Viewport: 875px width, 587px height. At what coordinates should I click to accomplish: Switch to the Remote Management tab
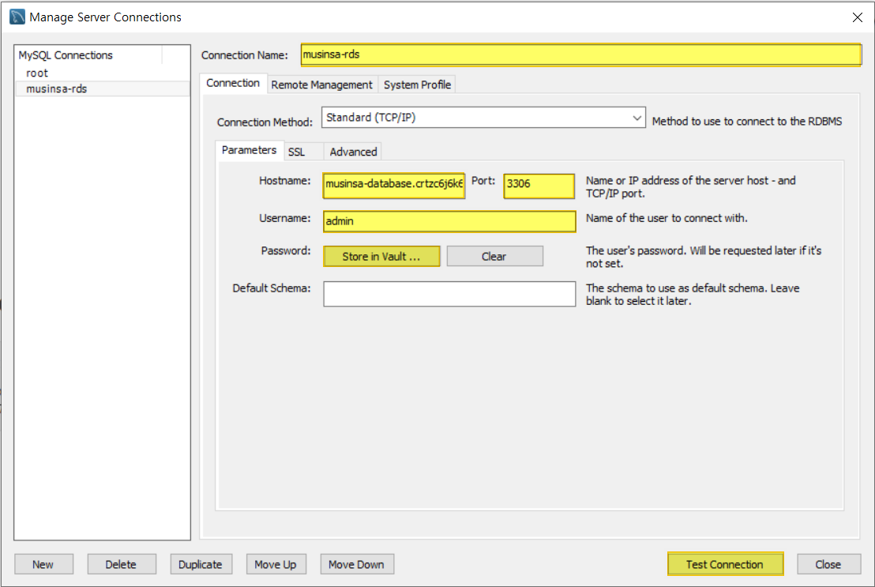tap(321, 85)
